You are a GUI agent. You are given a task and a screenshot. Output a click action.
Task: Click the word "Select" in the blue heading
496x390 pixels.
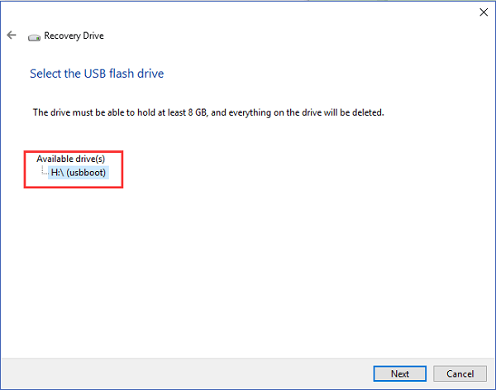45,74
